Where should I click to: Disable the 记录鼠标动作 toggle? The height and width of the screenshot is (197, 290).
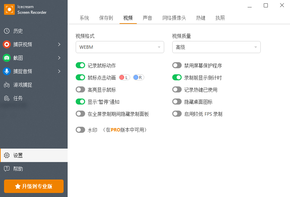tap(80, 66)
